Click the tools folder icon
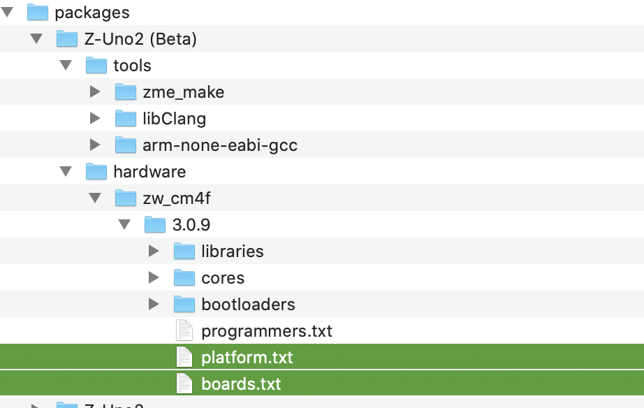 96,66
